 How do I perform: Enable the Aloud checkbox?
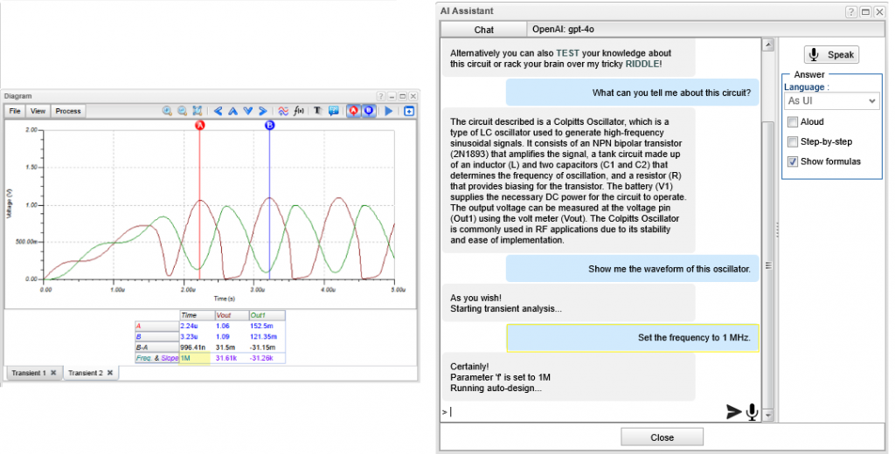[792, 121]
